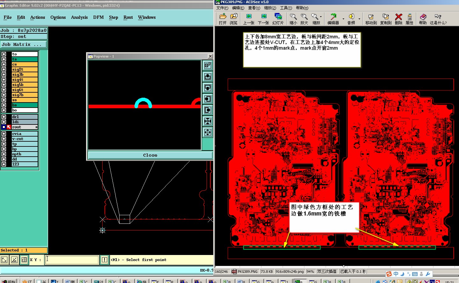This screenshot has height=283, width=459.
Task: Zoom in using the 放大 icon
Action: coord(304,16)
